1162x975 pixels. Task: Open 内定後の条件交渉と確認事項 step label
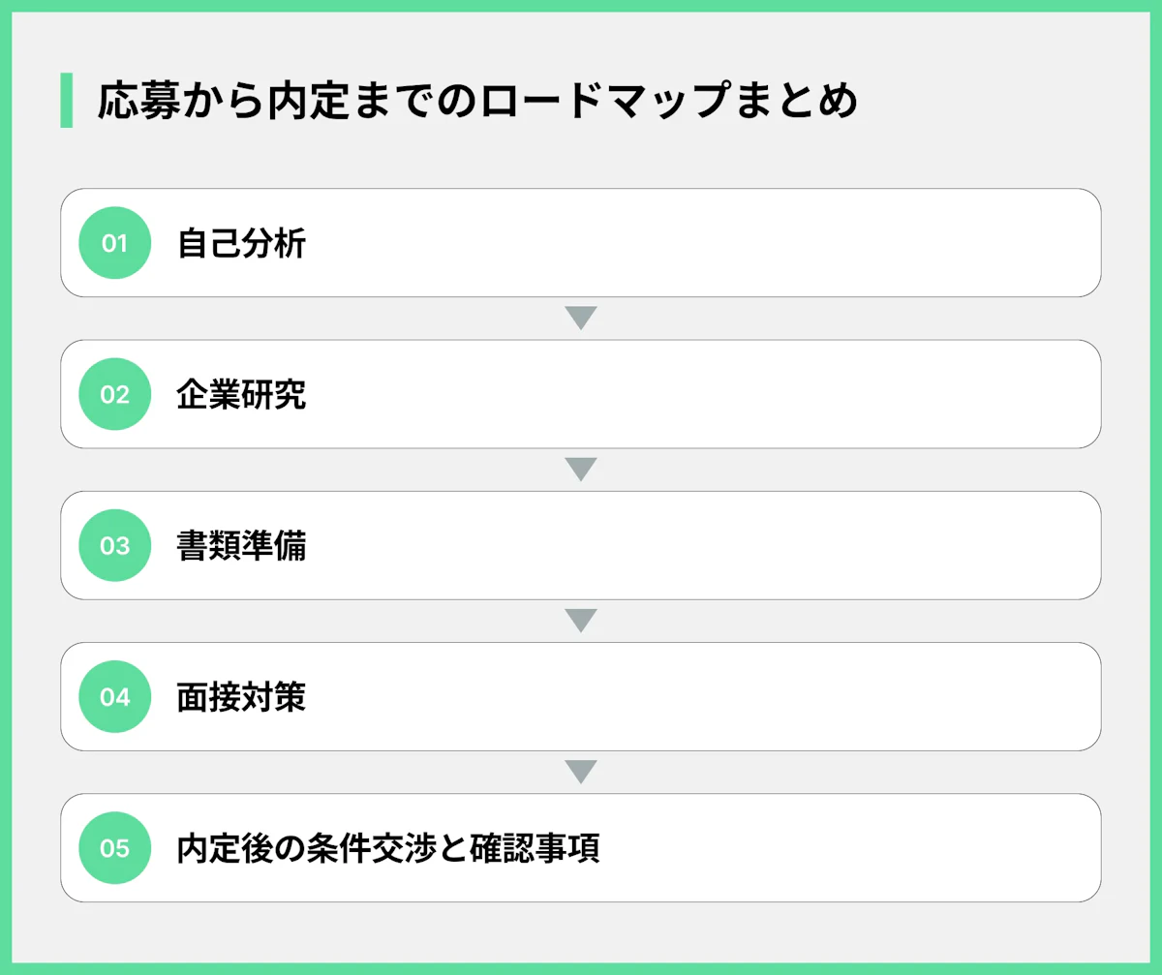pyautogui.click(x=388, y=848)
